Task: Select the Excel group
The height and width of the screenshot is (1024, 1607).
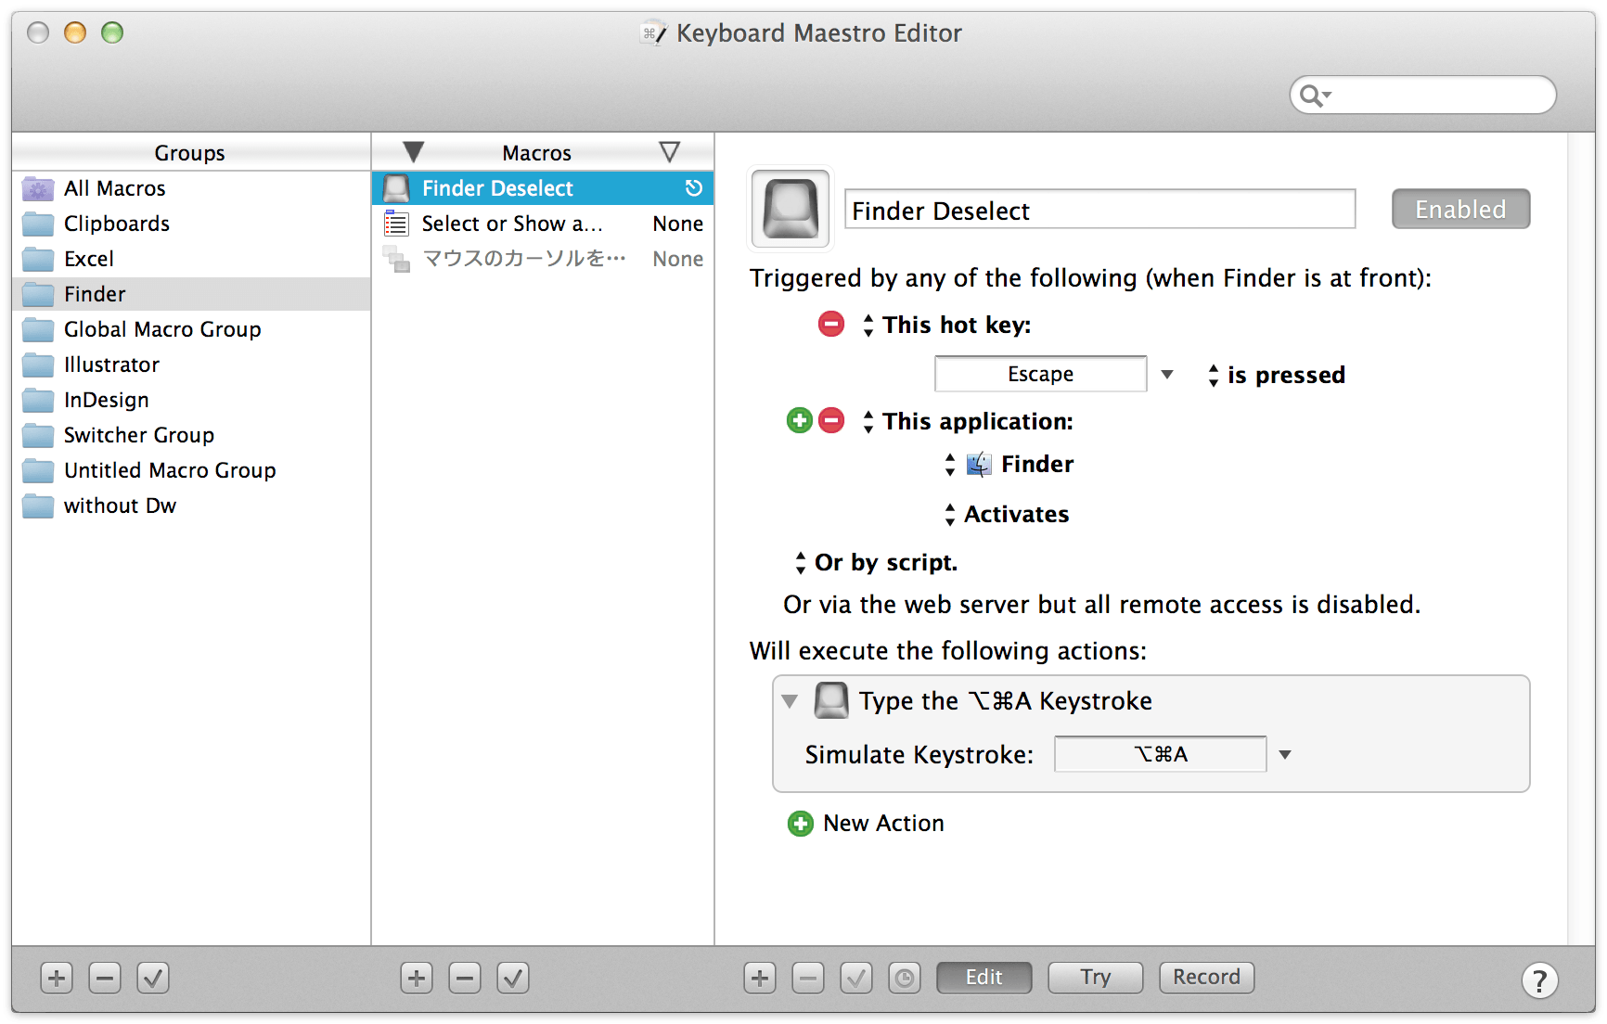Action: pyautogui.click(x=191, y=259)
